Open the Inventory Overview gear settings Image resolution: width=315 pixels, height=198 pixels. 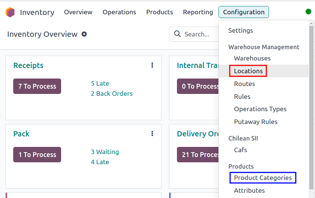pos(84,34)
